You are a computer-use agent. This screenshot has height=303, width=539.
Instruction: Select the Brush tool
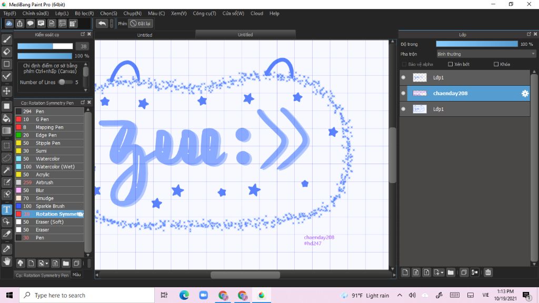[6, 39]
